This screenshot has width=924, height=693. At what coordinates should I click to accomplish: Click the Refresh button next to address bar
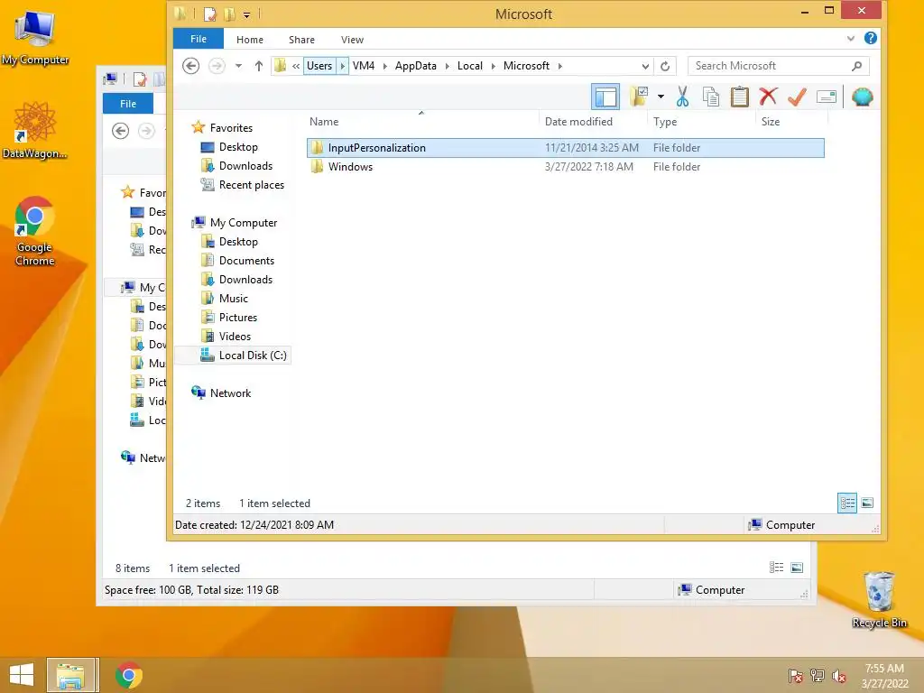665,66
